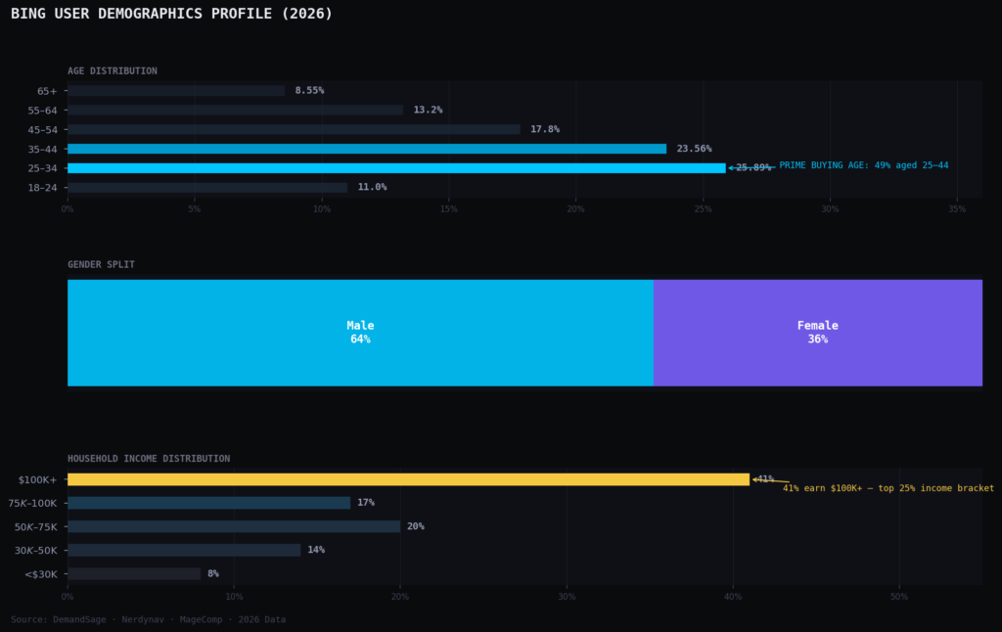Click the 18-24 age bar
Image resolution: width=1002 pixels, height=632 pixels.
(x=207, y=187)
